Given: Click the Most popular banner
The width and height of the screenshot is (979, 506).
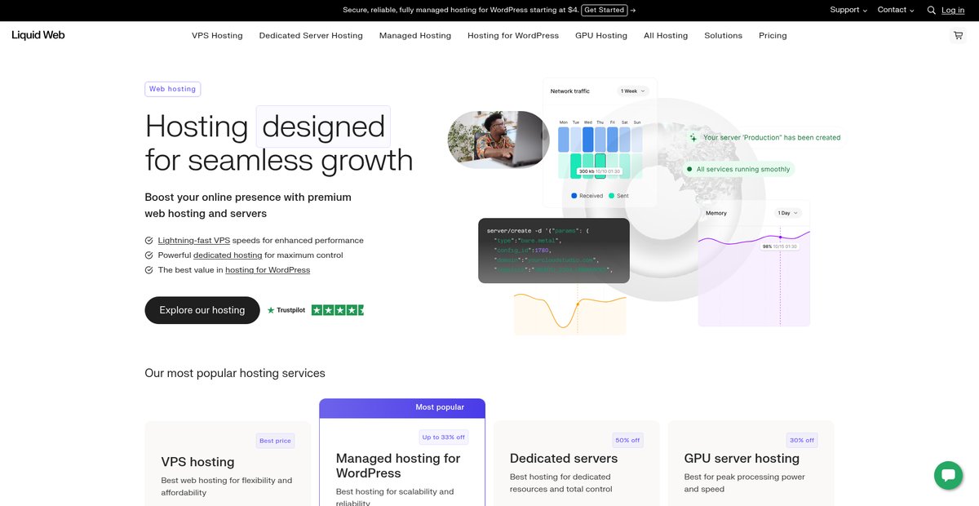Looking at the screenshot, I should [402, 407].
